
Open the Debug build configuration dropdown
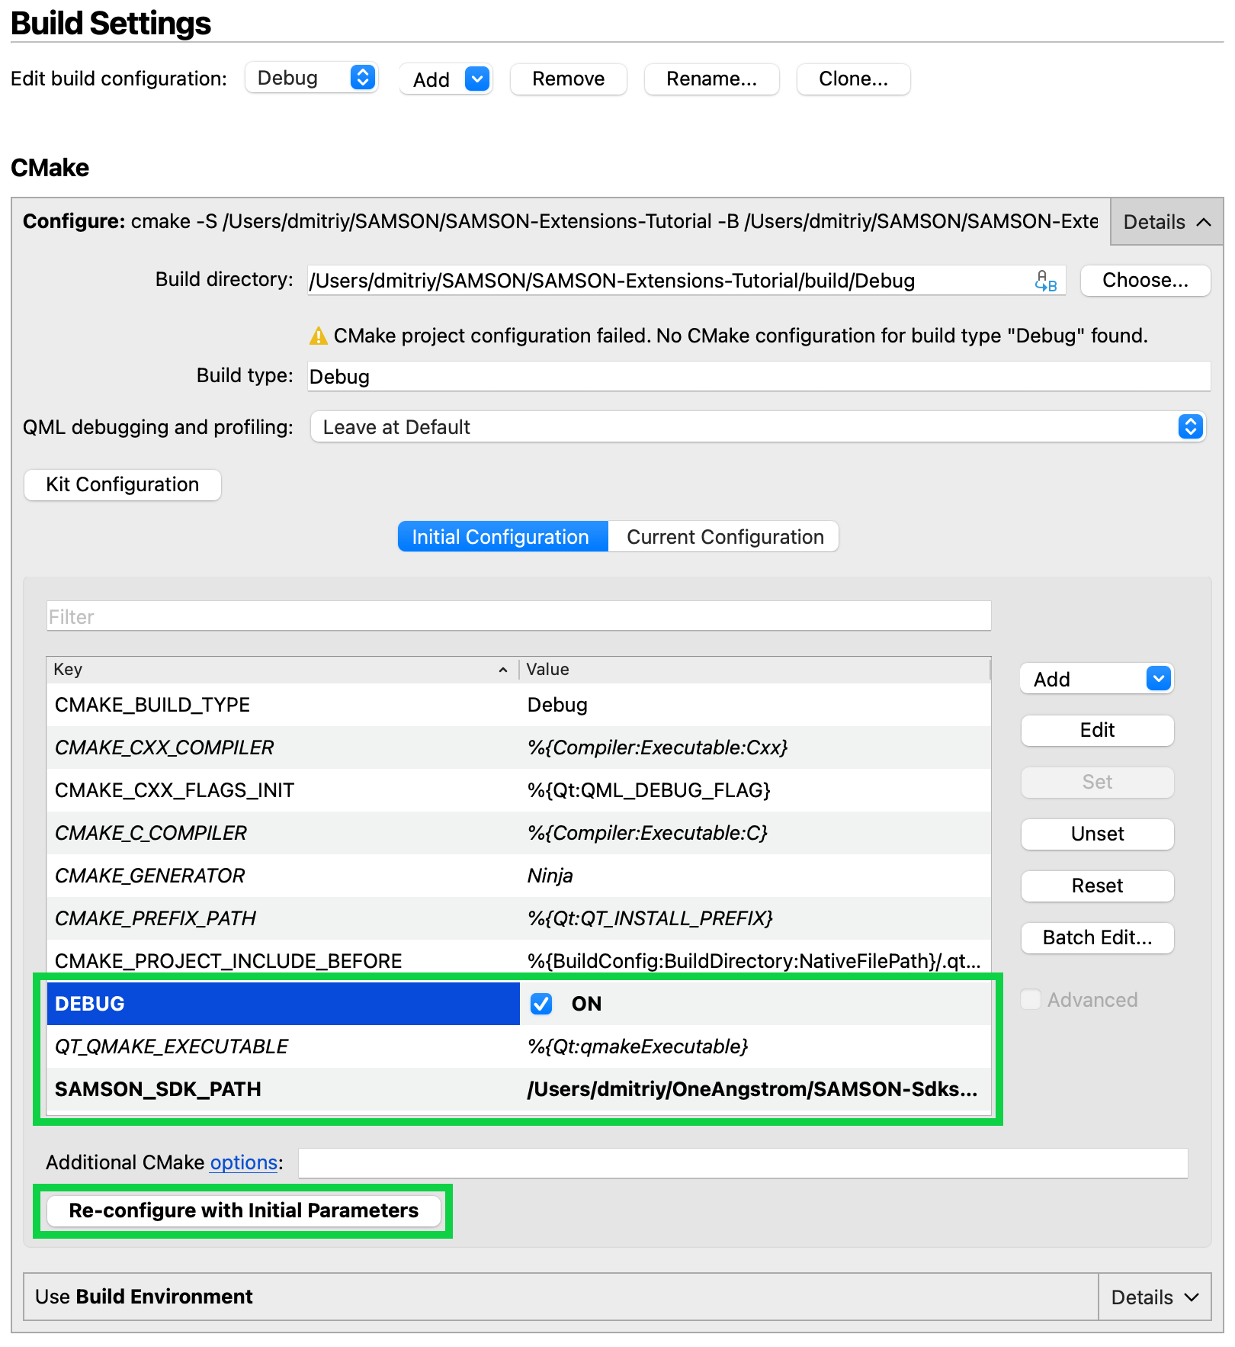[312, 77]
